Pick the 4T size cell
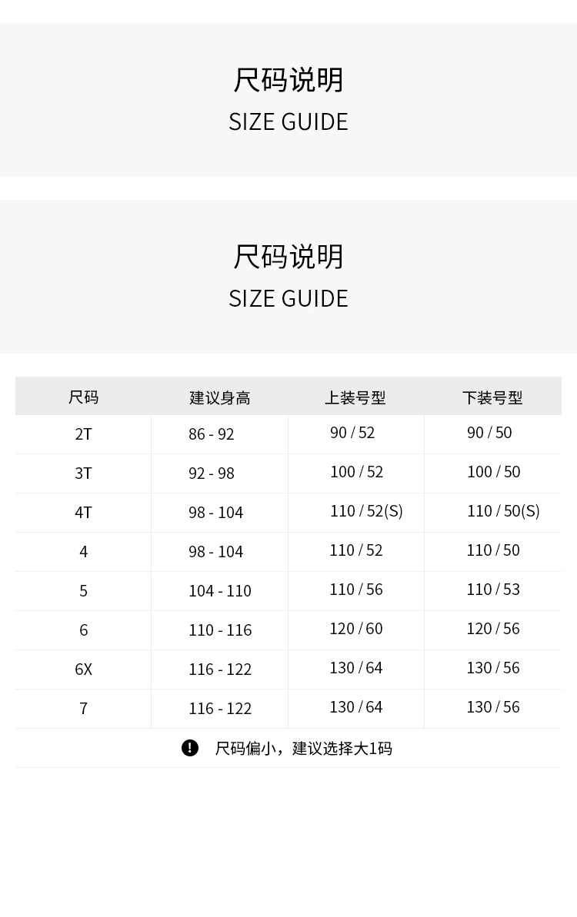The image size is (577, 917). [83, 513]
